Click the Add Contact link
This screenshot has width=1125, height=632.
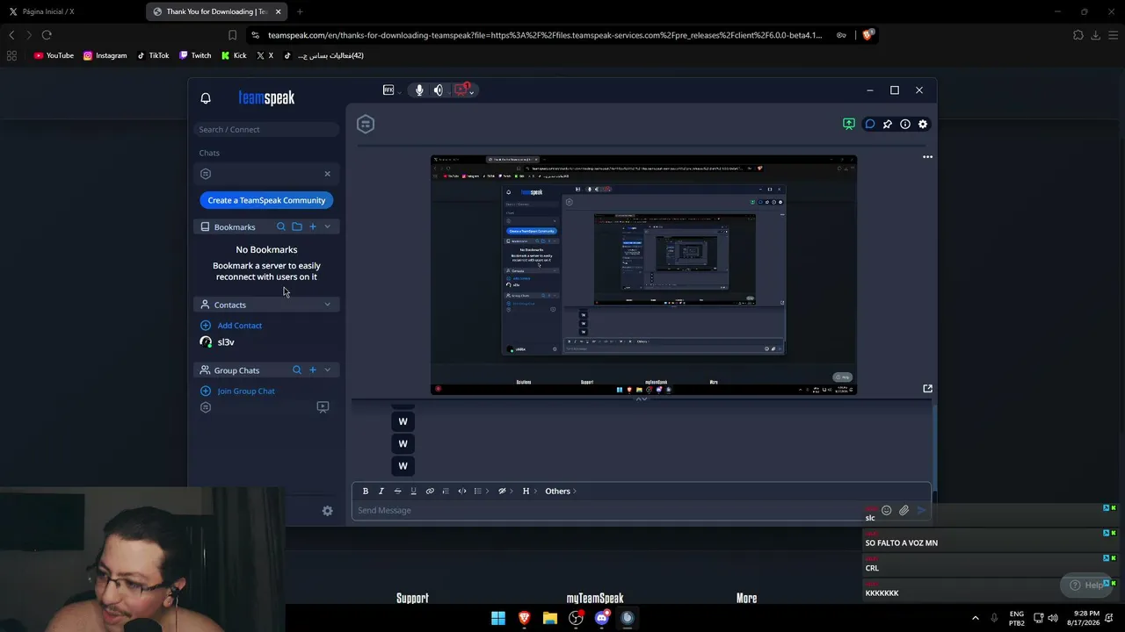(239, 326)
